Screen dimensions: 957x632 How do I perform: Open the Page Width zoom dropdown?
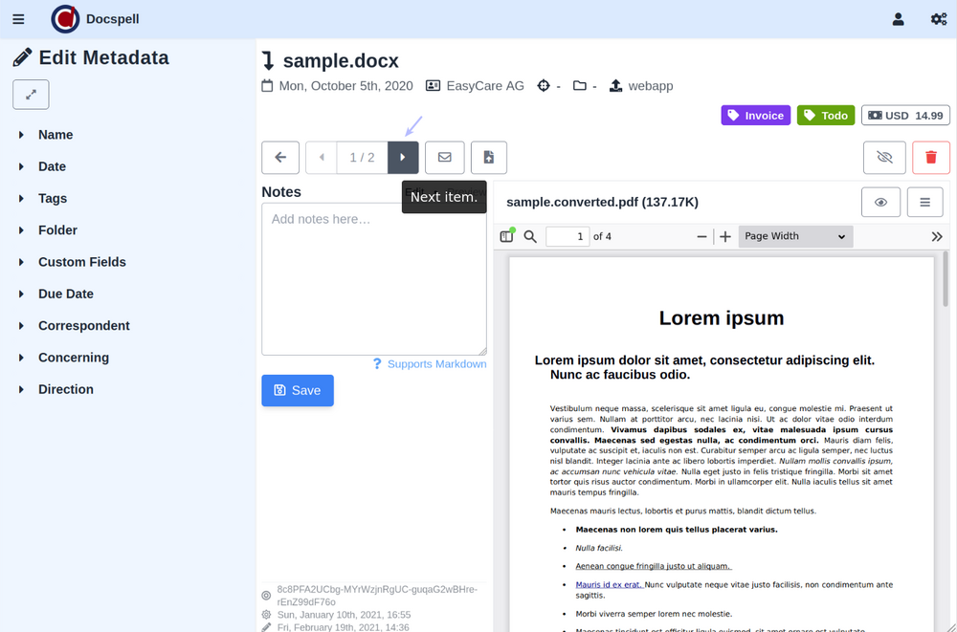click(794, 236)
